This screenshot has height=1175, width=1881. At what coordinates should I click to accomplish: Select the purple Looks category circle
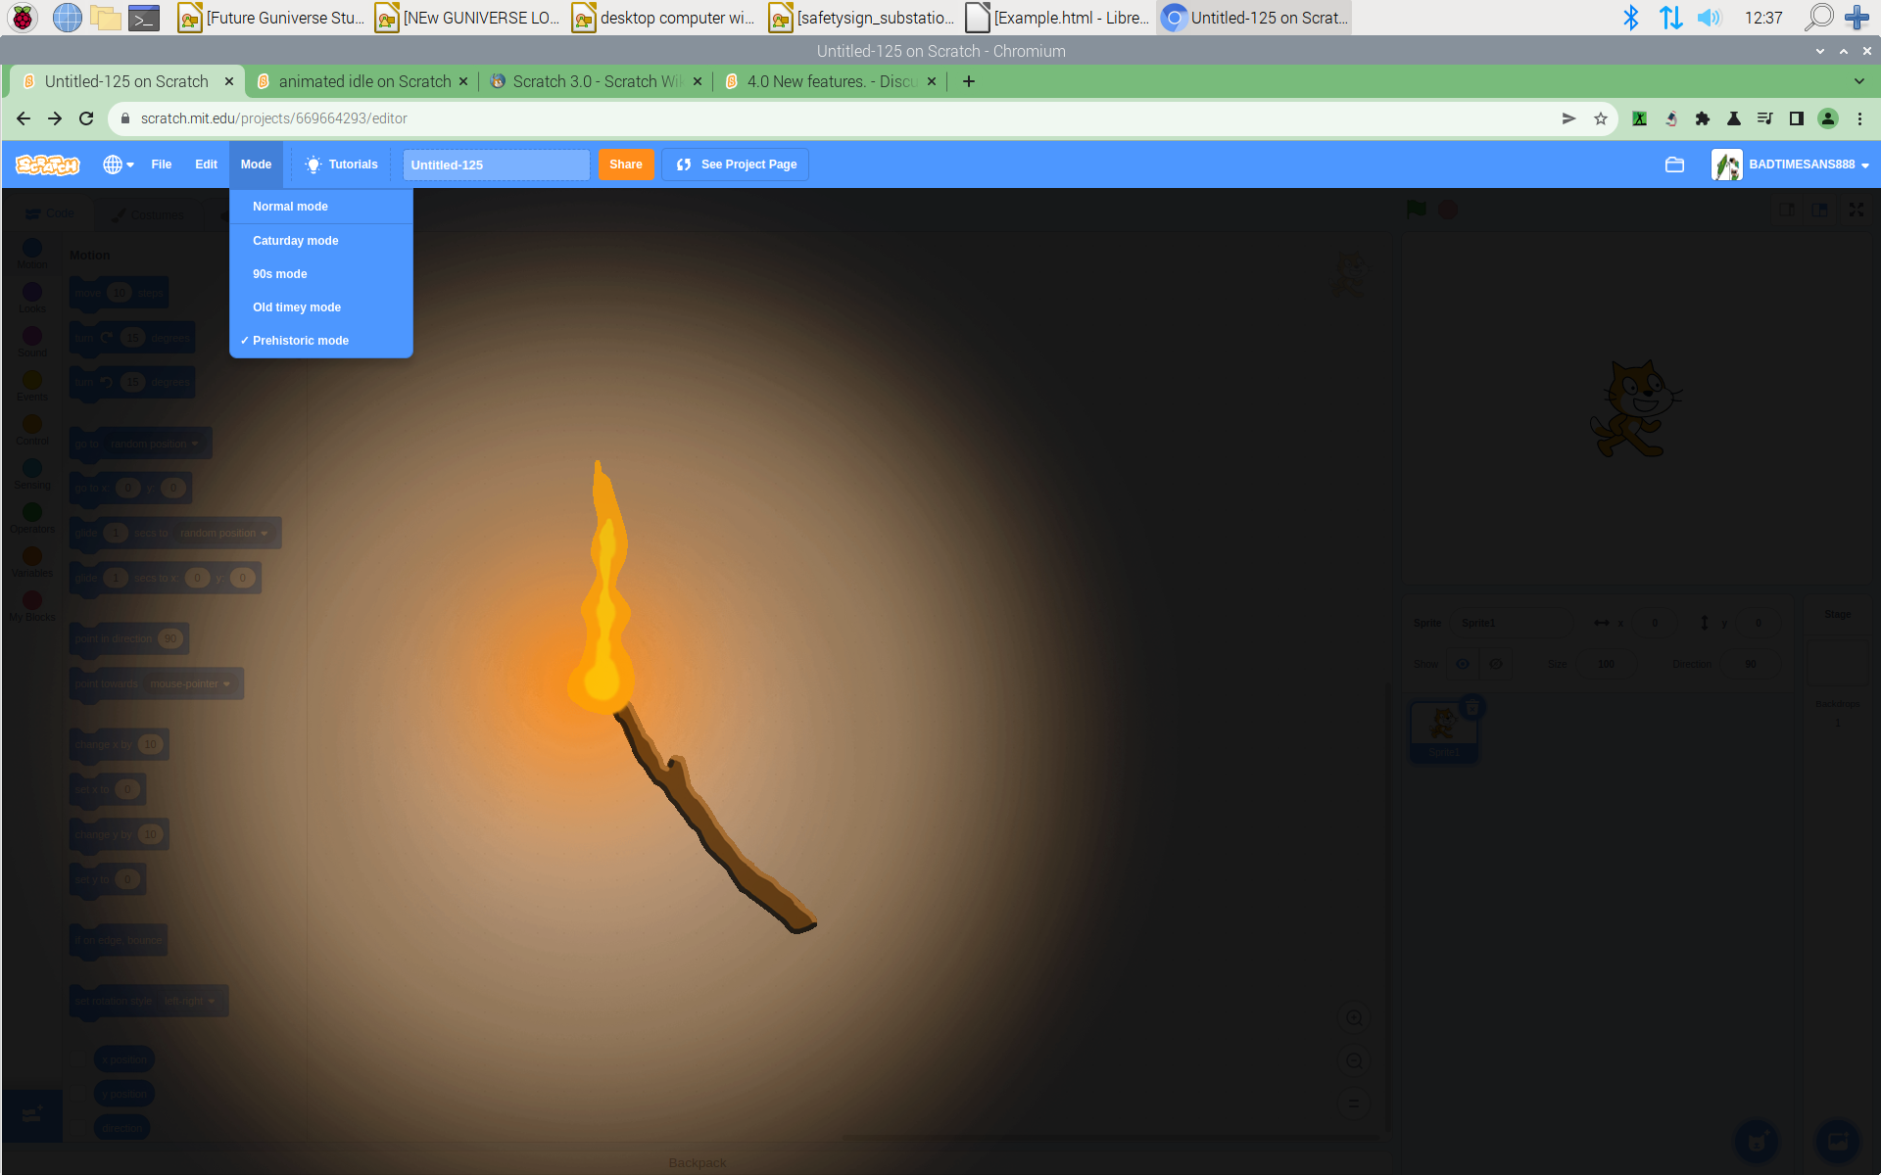[31, 292]
